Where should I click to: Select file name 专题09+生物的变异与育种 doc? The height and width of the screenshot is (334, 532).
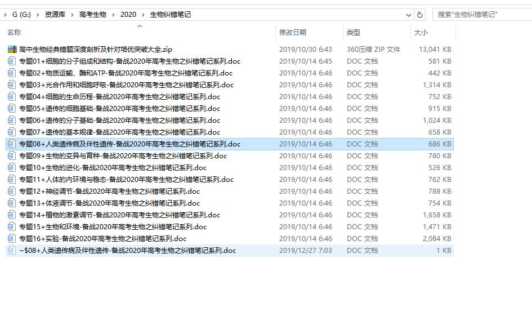click(x=123, y=156)
